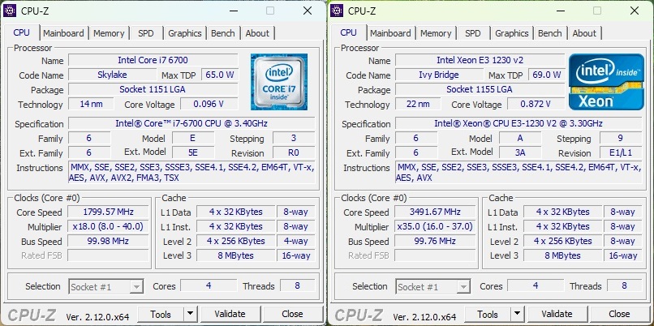Open Tools dropdown arrow in right window
Image resolution: width=654 pixels, height=326 pixels.
coord(517,314)
